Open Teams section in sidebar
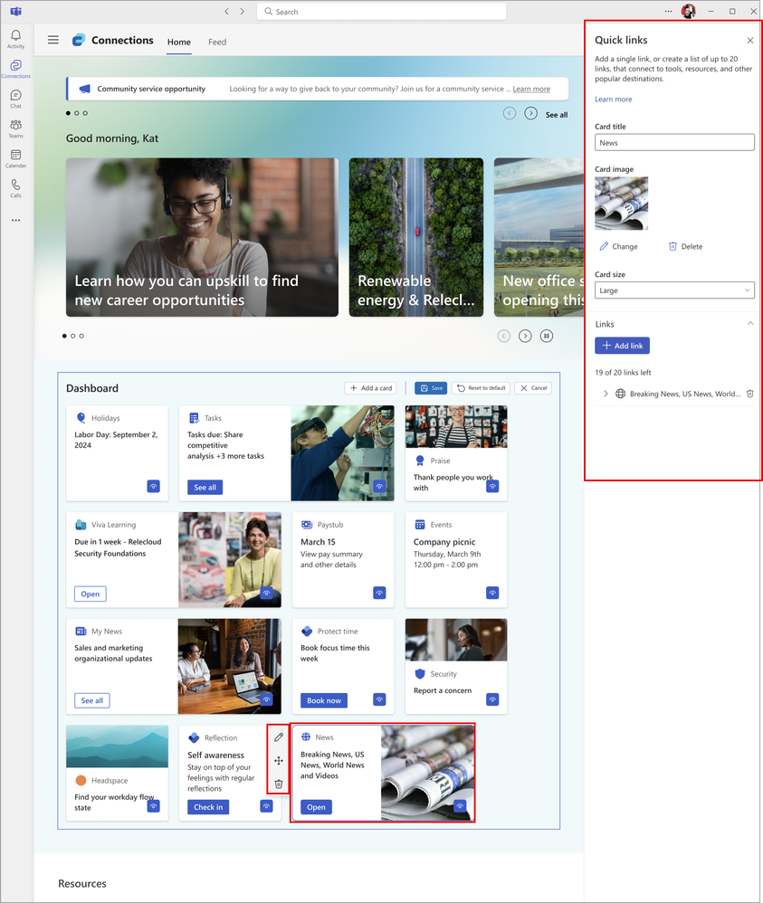This screenshot has height=903, width=763. tap(15, 128)
